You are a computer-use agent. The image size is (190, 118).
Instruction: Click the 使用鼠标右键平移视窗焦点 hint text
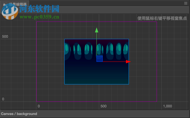[x=162, y=18]
